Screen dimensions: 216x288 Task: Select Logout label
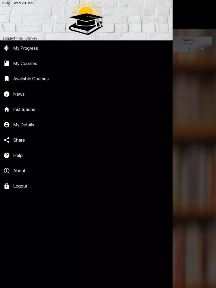pos(20,186)
